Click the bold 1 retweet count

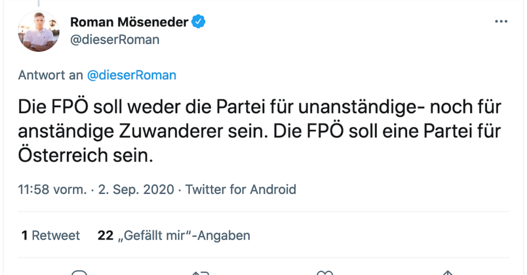point(25,235)
